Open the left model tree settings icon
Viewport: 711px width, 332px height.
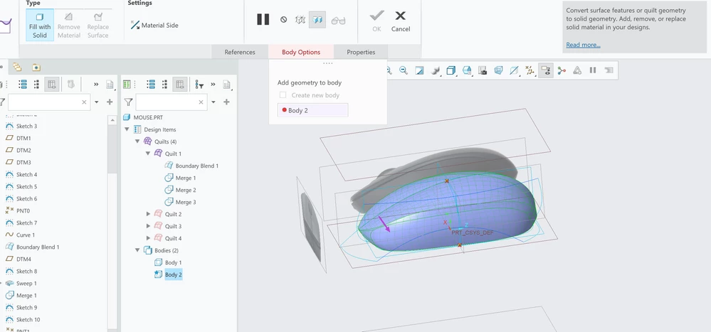110,85
